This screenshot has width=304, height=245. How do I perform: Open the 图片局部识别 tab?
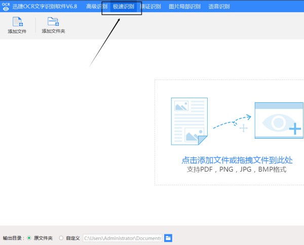coord(184,7)
